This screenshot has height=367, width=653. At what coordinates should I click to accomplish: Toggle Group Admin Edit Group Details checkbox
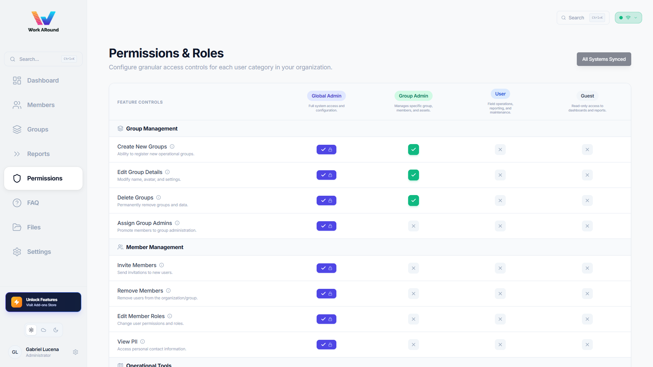click(x=414, y=175)
